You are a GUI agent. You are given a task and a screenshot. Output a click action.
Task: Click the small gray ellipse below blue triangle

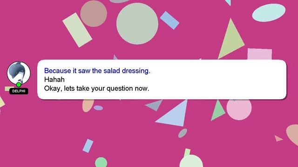click(183, 133)
